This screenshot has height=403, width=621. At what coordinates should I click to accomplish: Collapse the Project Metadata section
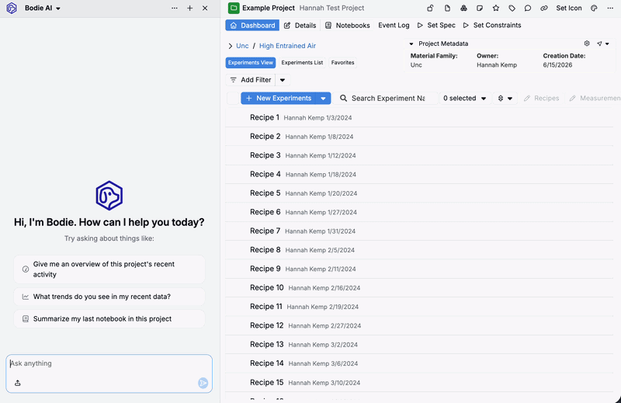click(x=411, y=43)
